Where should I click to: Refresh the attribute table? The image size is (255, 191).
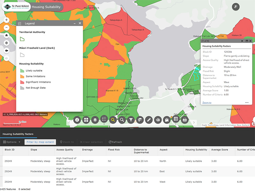tap(115, 142)
